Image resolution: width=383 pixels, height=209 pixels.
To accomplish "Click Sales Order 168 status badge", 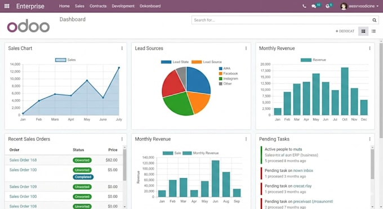I will (82, 161).
